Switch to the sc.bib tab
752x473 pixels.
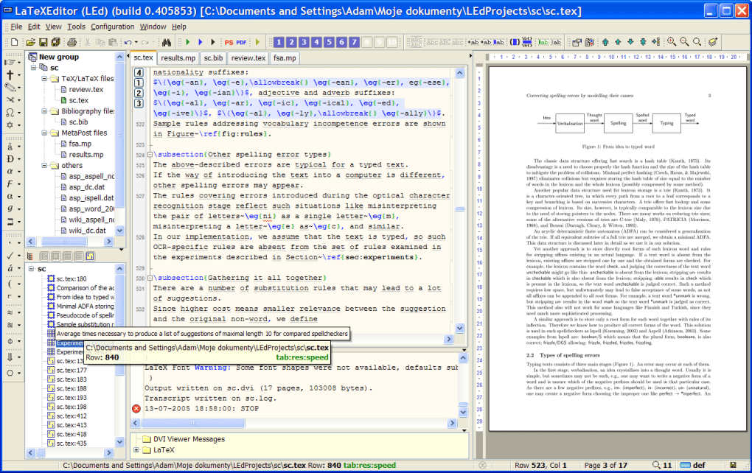(x=213, y=58)
